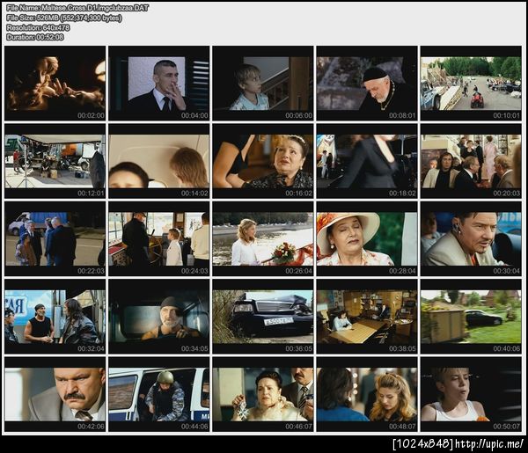The width and height of the screenshot is (528, 453).
Task: Select the Resolution 640x478 text
Action: pos(38,27)
